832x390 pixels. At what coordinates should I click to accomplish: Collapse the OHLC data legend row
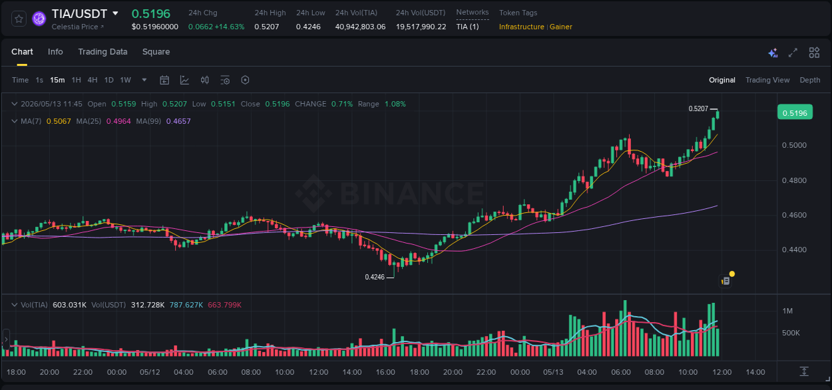click(15, 104)
